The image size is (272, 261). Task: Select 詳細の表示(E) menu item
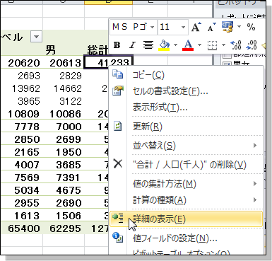coord(187,219)
